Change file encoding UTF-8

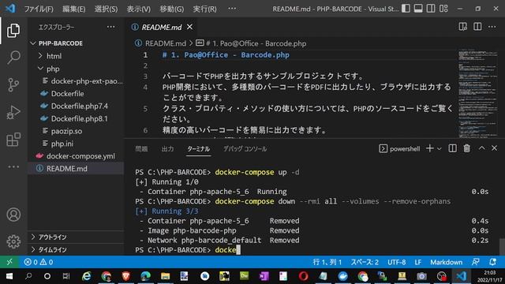pyautogui.click(x=396, y=262)
